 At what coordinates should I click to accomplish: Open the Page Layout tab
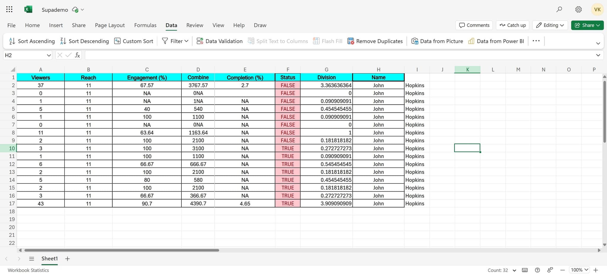(x=110, y=25)
